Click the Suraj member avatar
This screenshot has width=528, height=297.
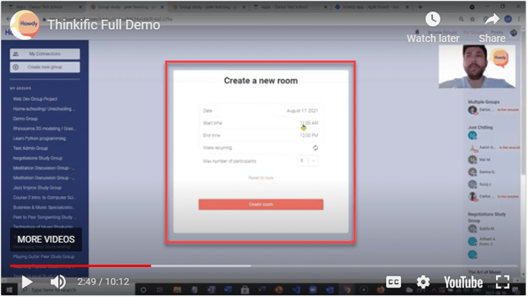pyautogui.click(x=472, y=184)
